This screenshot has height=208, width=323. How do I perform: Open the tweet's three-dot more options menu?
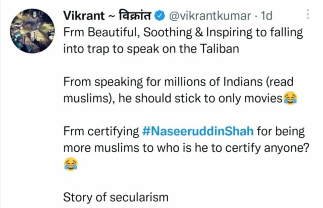[308, 16]
